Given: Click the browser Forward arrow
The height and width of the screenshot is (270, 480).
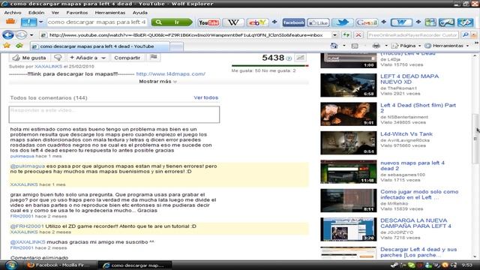Looking at the screenshot, I should 21,35.
